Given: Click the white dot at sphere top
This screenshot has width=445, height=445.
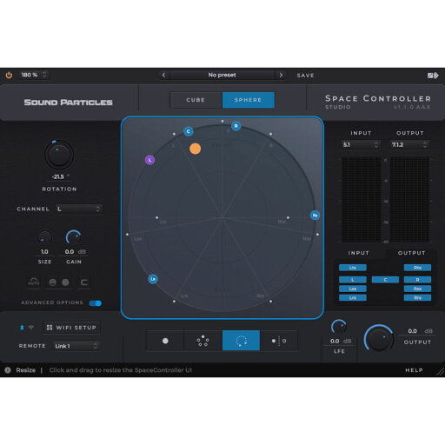Looking at the screenshot, I should [x=222, y=121].
